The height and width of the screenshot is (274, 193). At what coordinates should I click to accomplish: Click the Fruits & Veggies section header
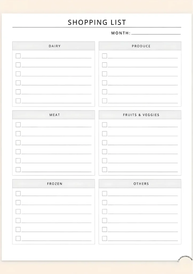141,115
